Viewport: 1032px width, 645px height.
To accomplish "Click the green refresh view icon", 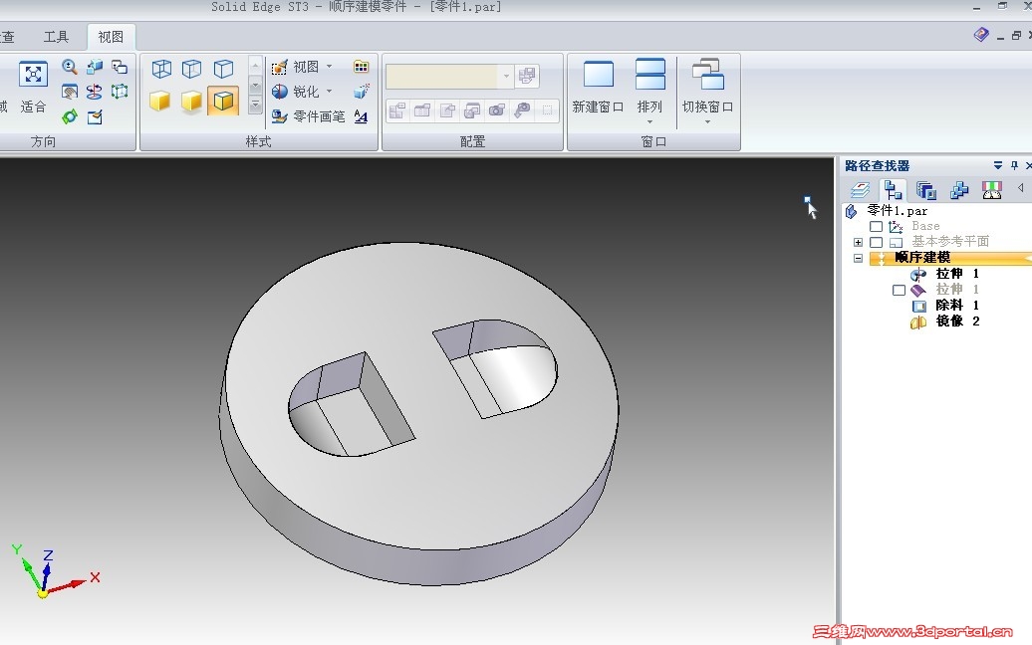I will pyautogui.click(x=69, y=116).
